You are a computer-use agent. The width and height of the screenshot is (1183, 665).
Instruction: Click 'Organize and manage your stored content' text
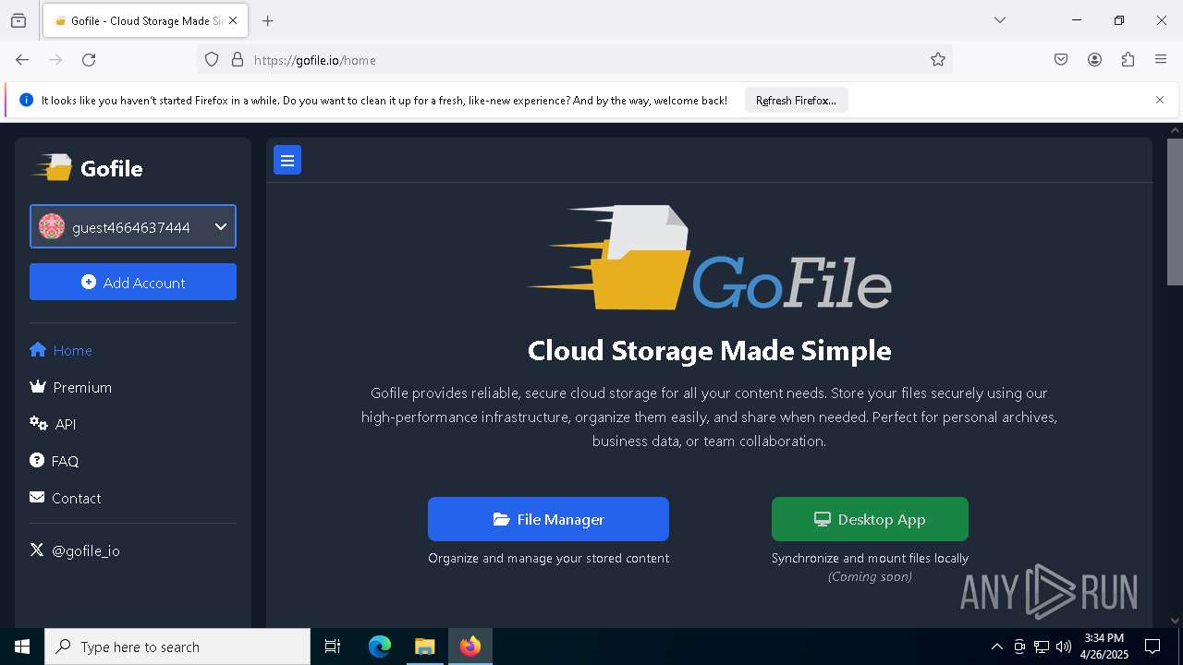(x=548, y=558)
